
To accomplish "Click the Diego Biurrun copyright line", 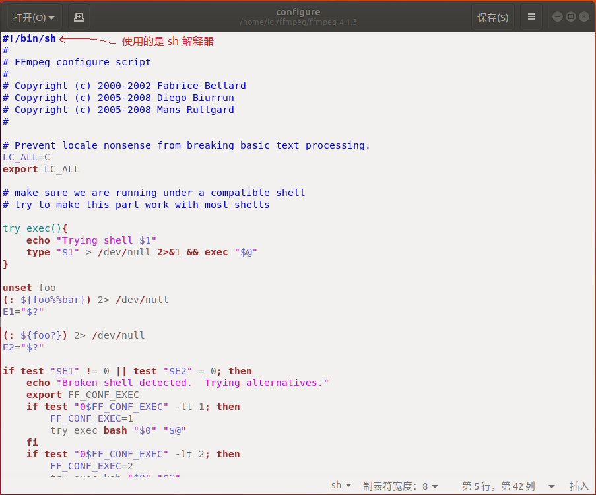I will coord(118,98).
